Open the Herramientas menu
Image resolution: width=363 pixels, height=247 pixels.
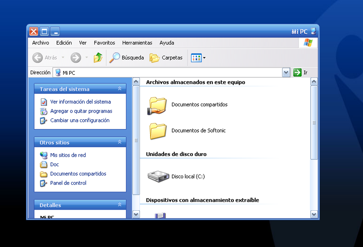[137, 43]
